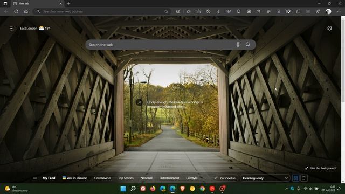This screenshot has height=194, width=345.
Task: Open page settings gear icon
Action: point(329,28)
